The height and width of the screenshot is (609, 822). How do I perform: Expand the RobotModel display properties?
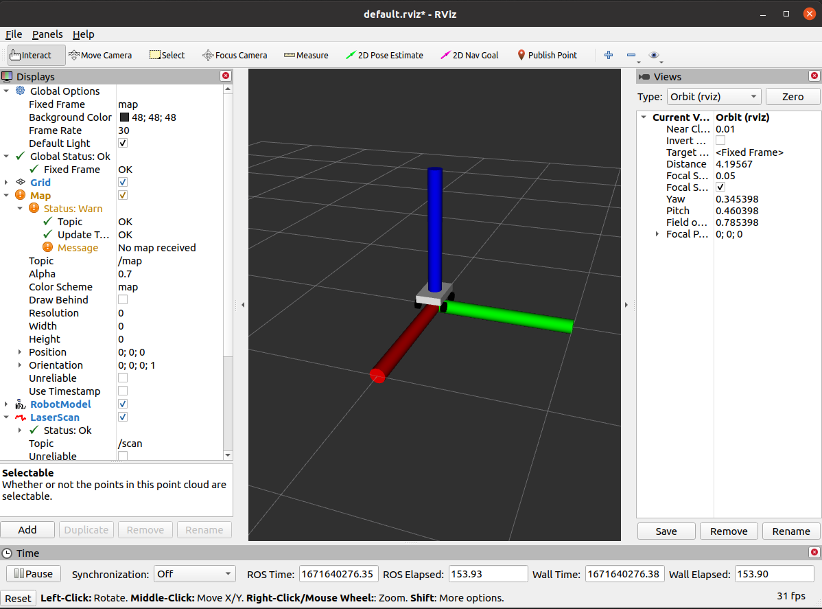tap(6, 404)
